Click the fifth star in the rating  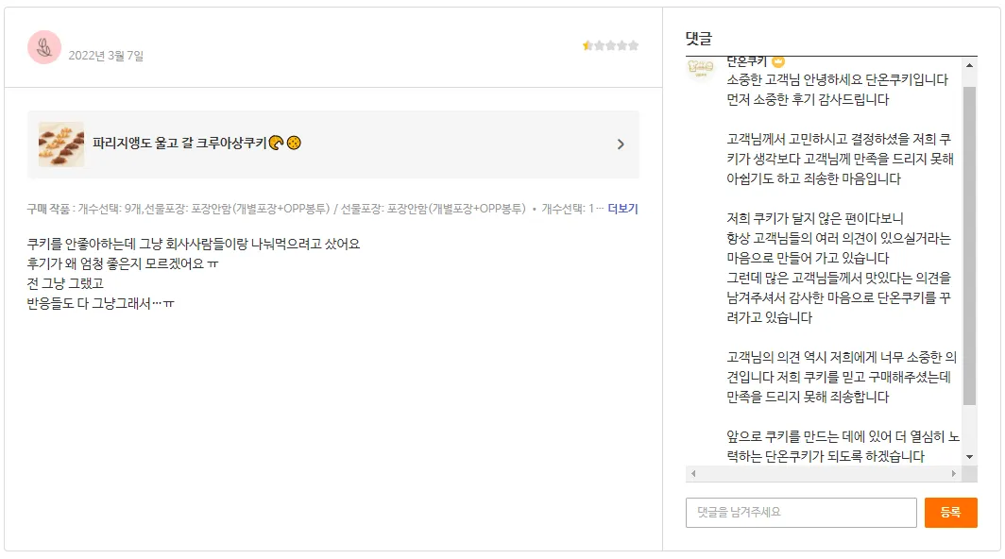(x=634, y=45)
